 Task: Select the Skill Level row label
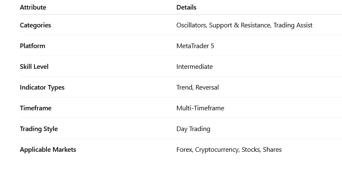coord(34,67)
